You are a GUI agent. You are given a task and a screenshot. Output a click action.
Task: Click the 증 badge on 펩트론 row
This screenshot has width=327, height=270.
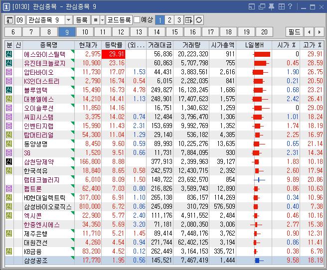click(9, 188)
